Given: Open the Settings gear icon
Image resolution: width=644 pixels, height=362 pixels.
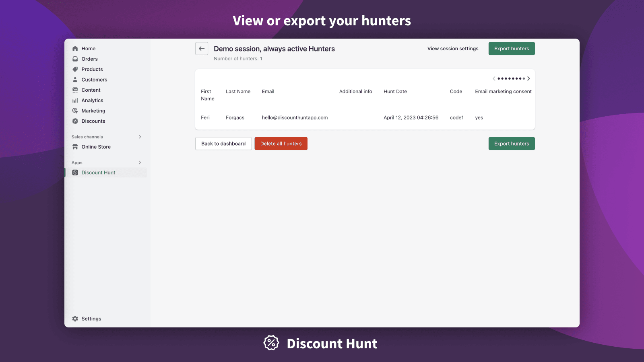Looking at the screenshot, I should pos(75,319).
